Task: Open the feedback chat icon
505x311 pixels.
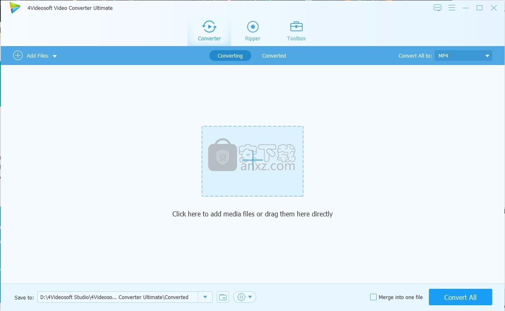Action: 438,8
